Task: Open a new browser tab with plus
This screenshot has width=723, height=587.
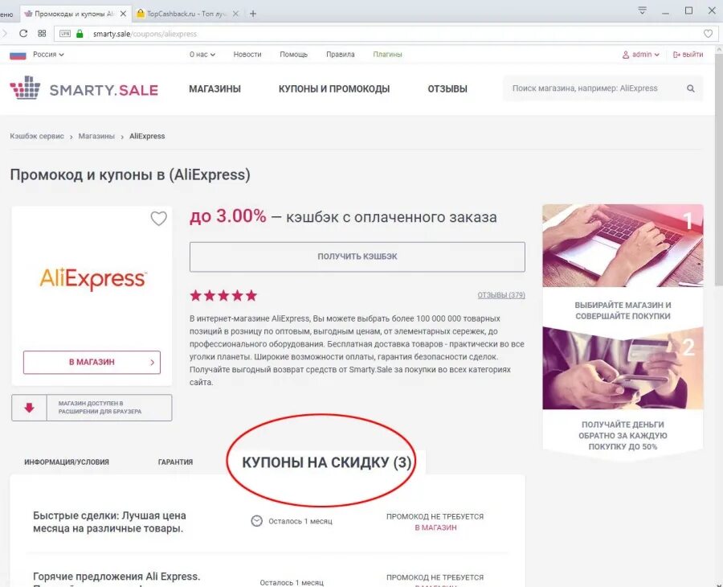Action: 253,14
